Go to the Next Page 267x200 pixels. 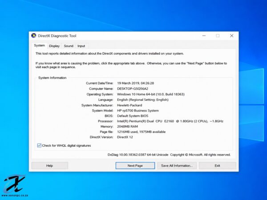[135, 166]
